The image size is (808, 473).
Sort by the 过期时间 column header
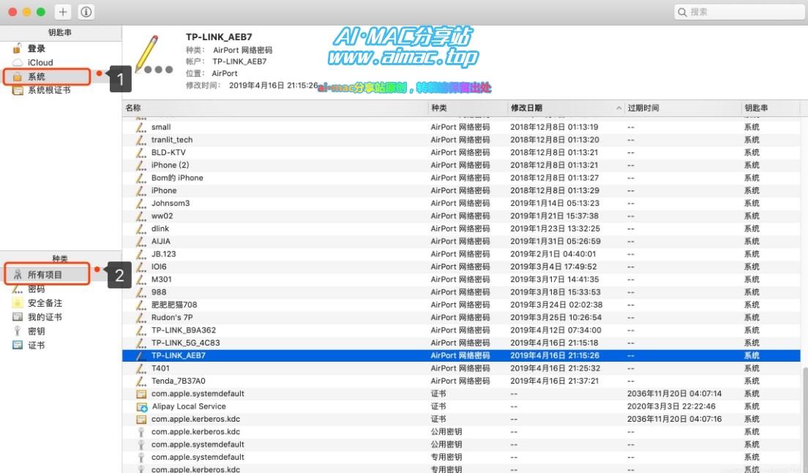(682, 108)
